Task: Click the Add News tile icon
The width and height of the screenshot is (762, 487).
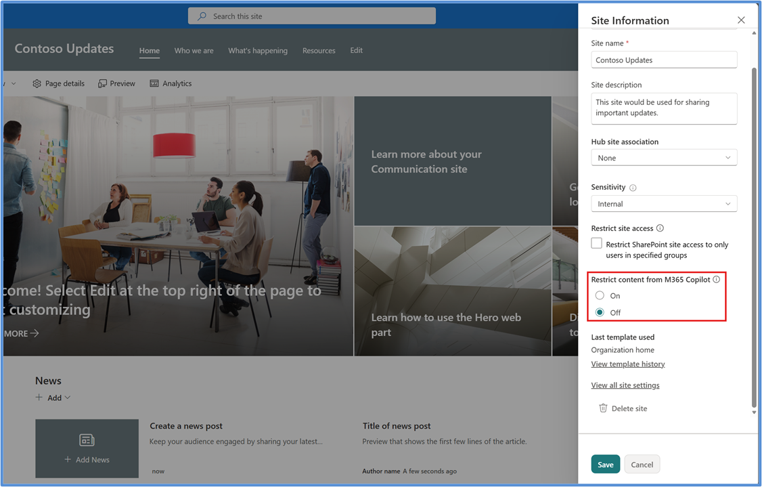Action: pyautogui.click(x=87, y=440)
